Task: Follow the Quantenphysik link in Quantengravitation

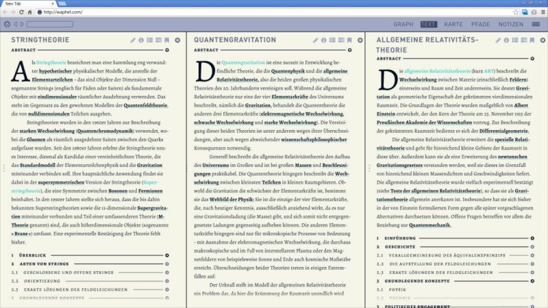Action: coord(288,71)
